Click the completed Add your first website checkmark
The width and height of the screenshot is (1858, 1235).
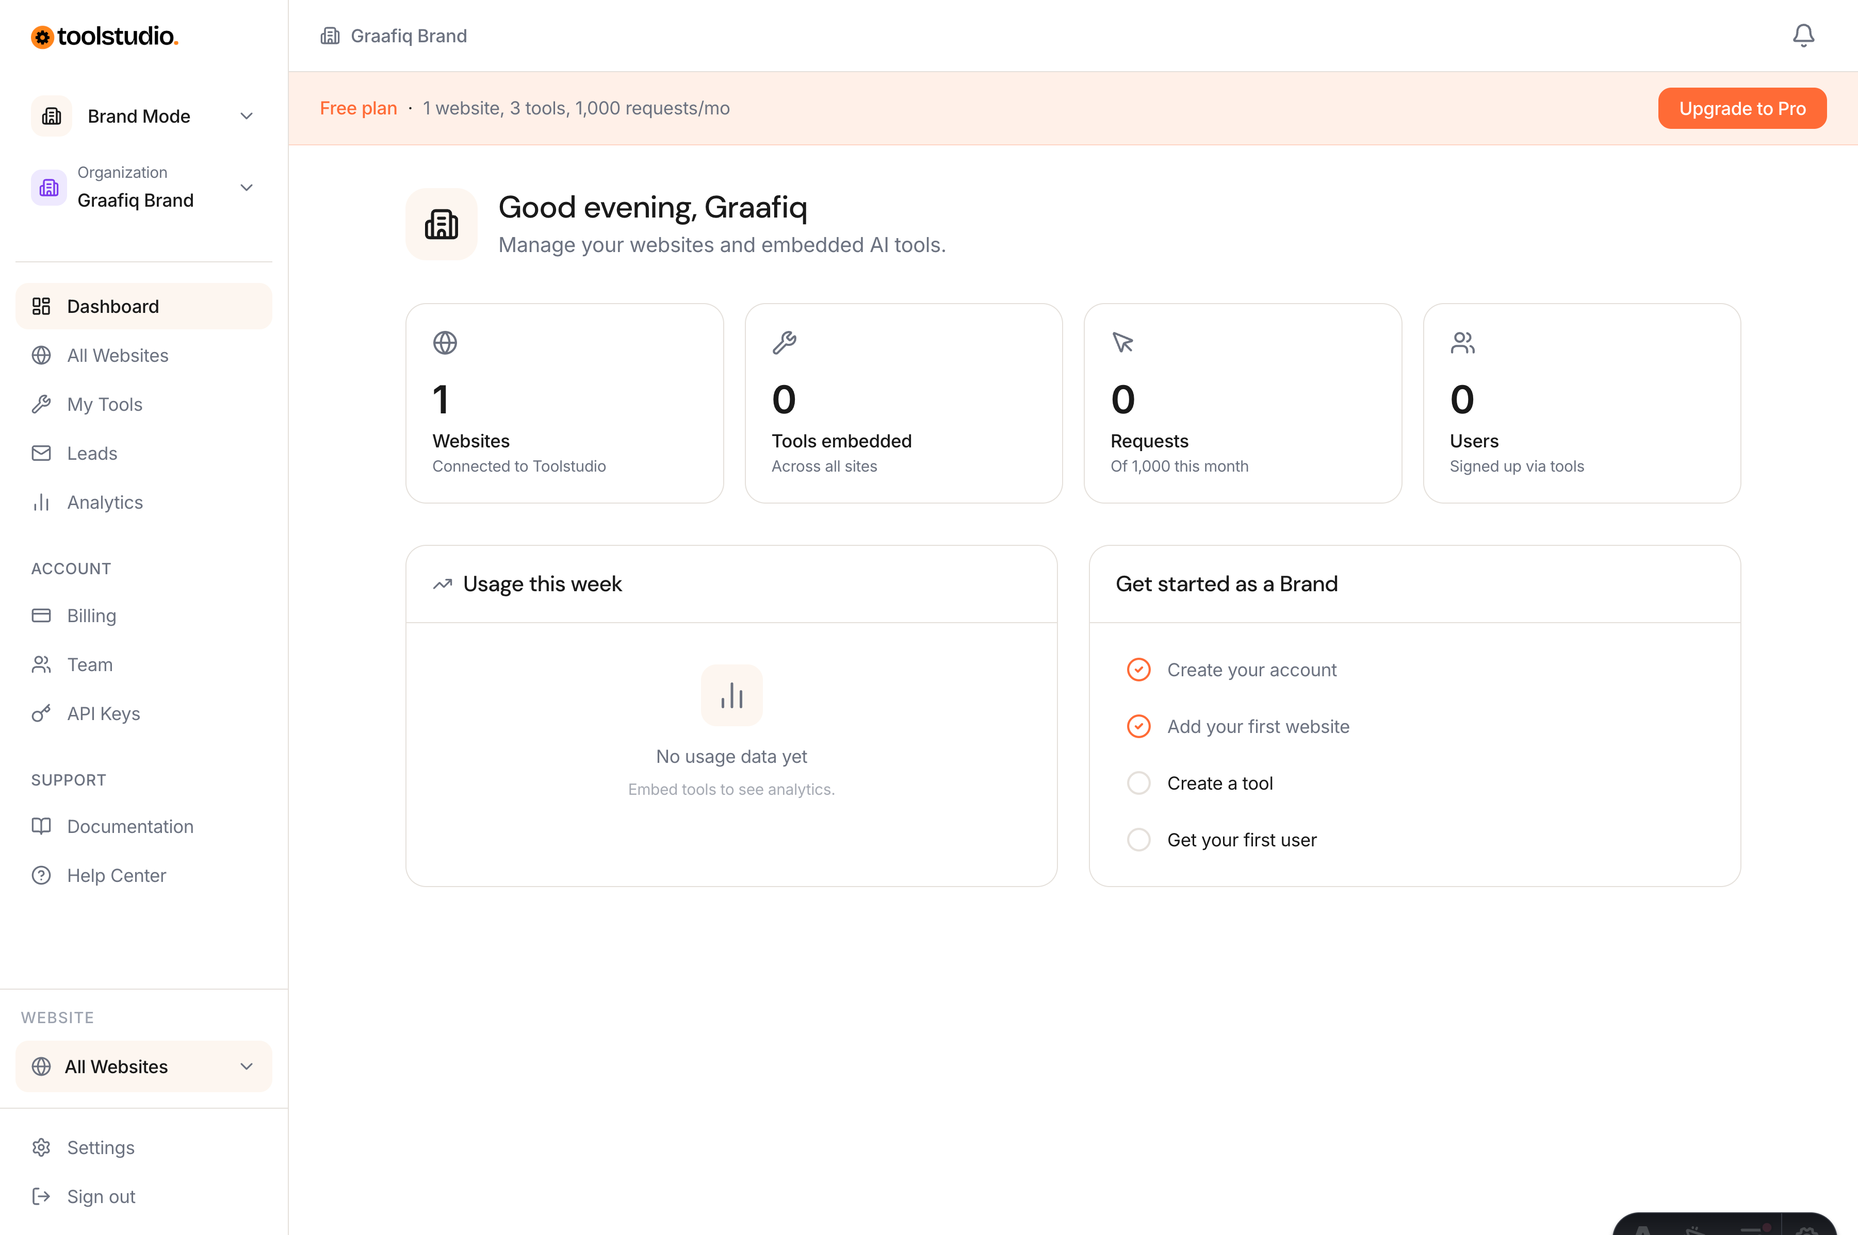coord(1138,725)
